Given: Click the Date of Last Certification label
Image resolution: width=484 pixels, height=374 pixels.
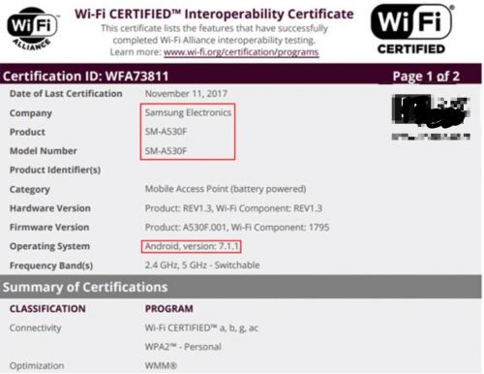Looking at the screenshot, I should (66, 94).
